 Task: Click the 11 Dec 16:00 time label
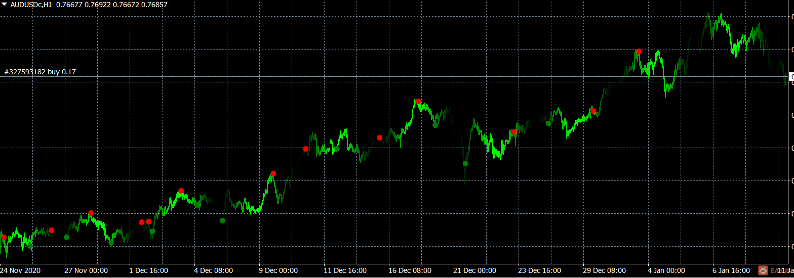coord(345,270)
